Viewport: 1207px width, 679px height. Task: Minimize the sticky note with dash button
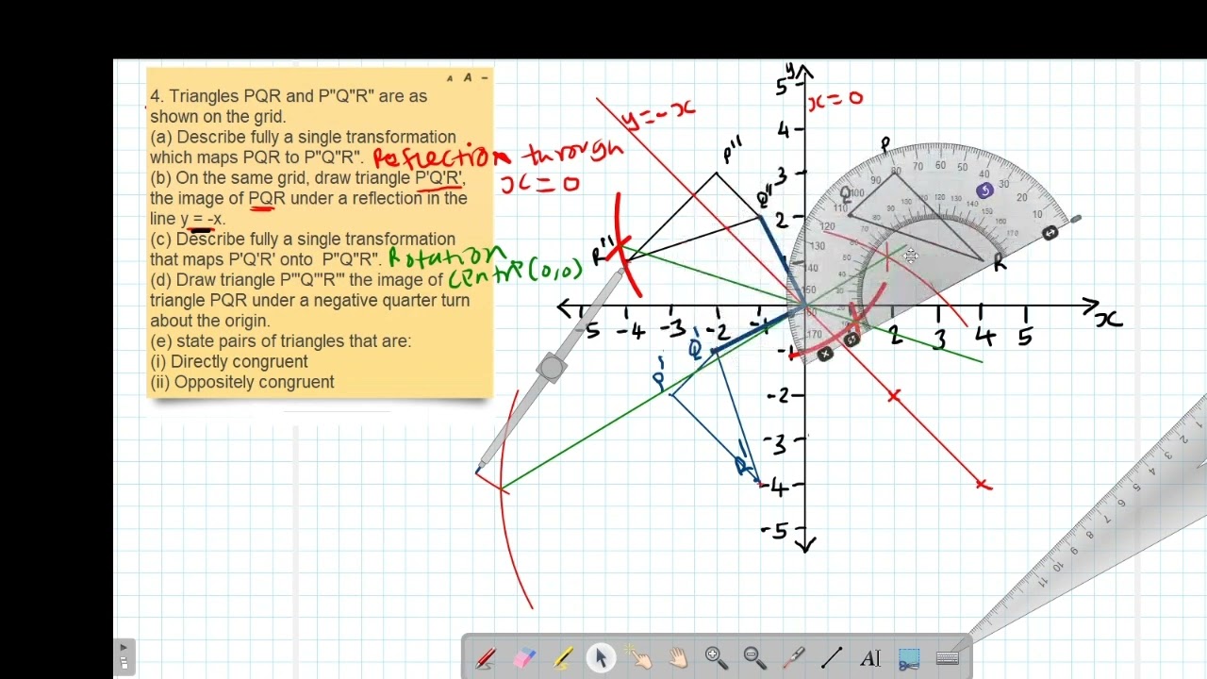[x=484, y=77]
